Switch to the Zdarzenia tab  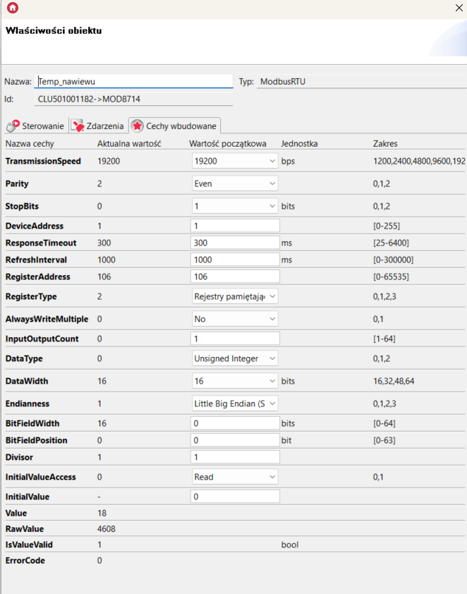pyautogui.click(x=98, y=126)
